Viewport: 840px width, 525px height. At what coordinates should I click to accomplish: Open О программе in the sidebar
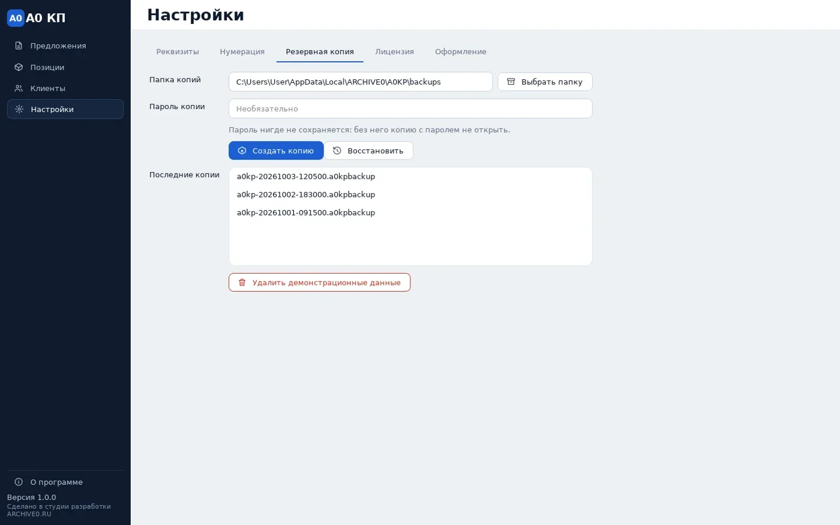[65, 482]
